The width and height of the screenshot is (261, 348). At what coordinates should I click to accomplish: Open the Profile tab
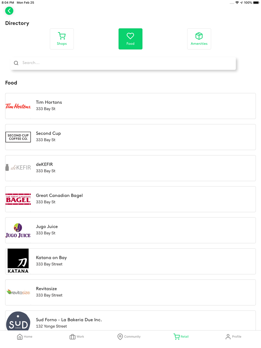(x=233, y=337)
